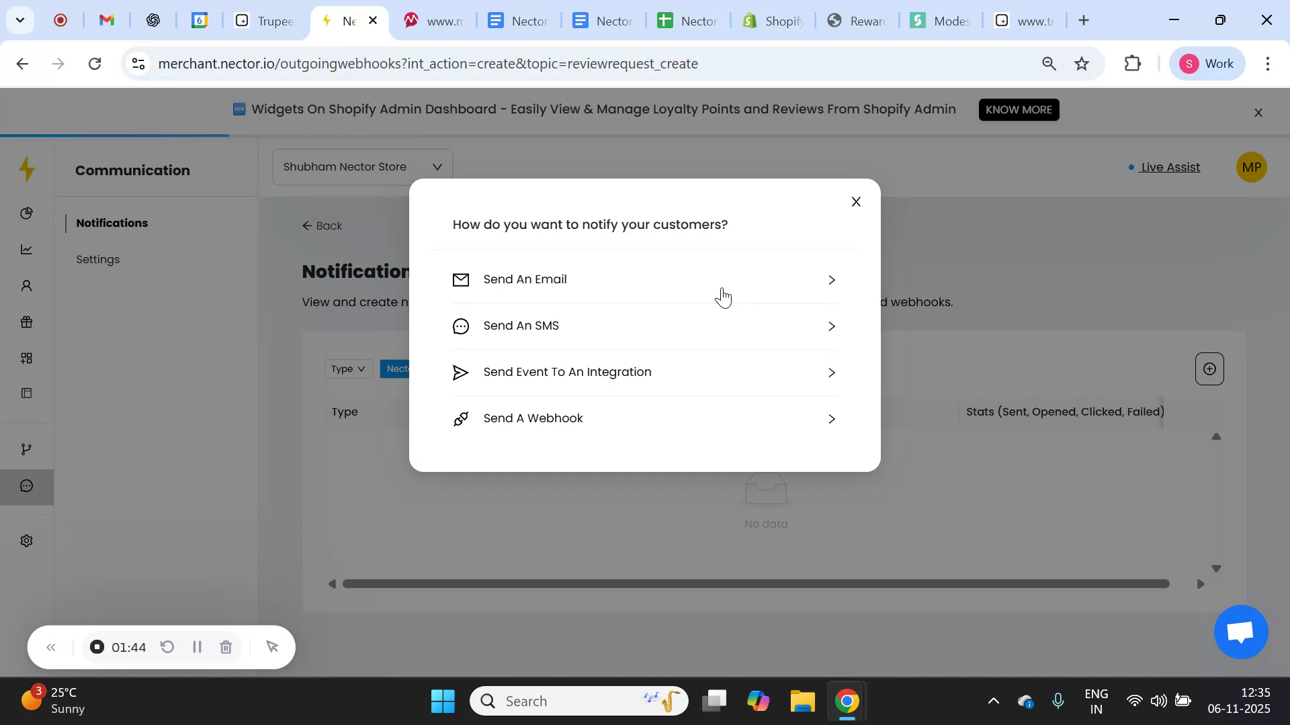Open Nector settings via the gear icon

pyautogui.click(x=26, y=540)
